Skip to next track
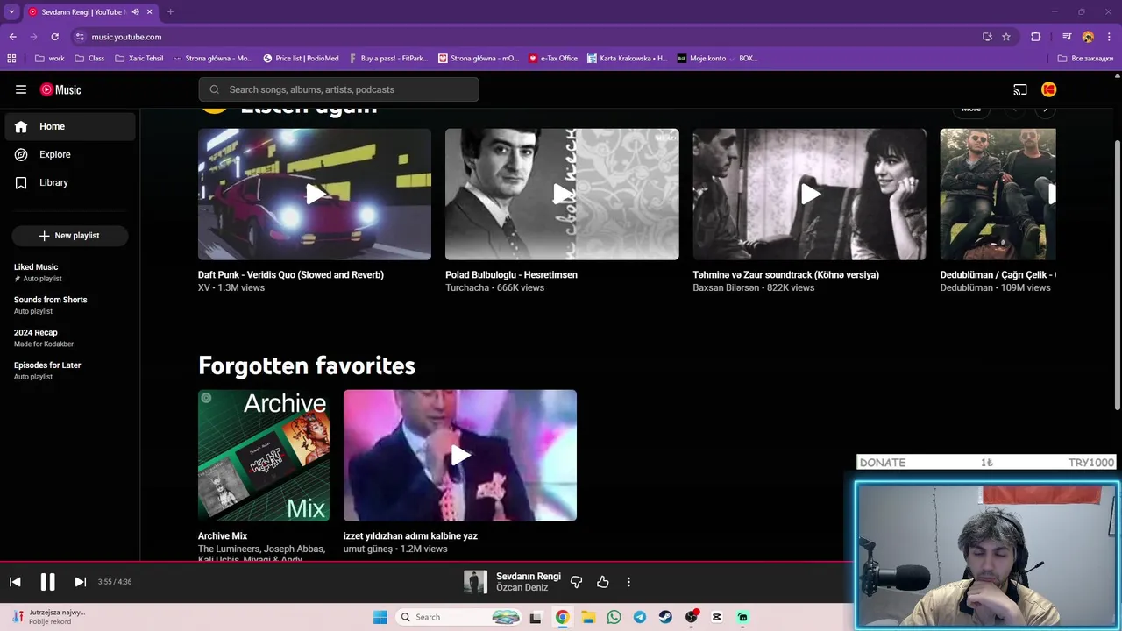The width and height of the screenshot is (1122, 631). 80,582
